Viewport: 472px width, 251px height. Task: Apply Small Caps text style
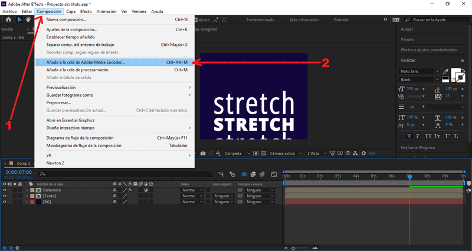click(437, 136)
